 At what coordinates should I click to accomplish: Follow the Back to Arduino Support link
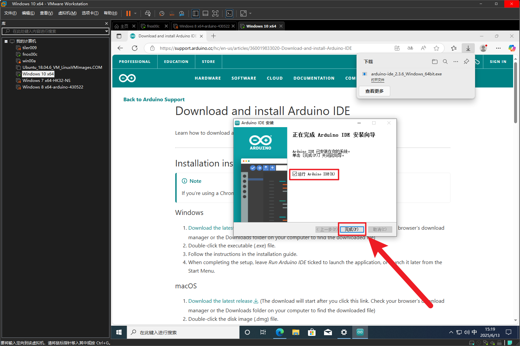154,99
